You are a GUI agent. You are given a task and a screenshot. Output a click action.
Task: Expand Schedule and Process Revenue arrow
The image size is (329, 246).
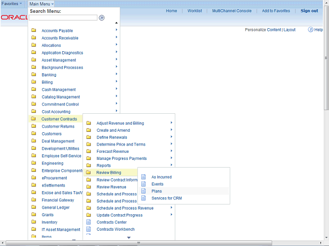click(x=171, y=208)
